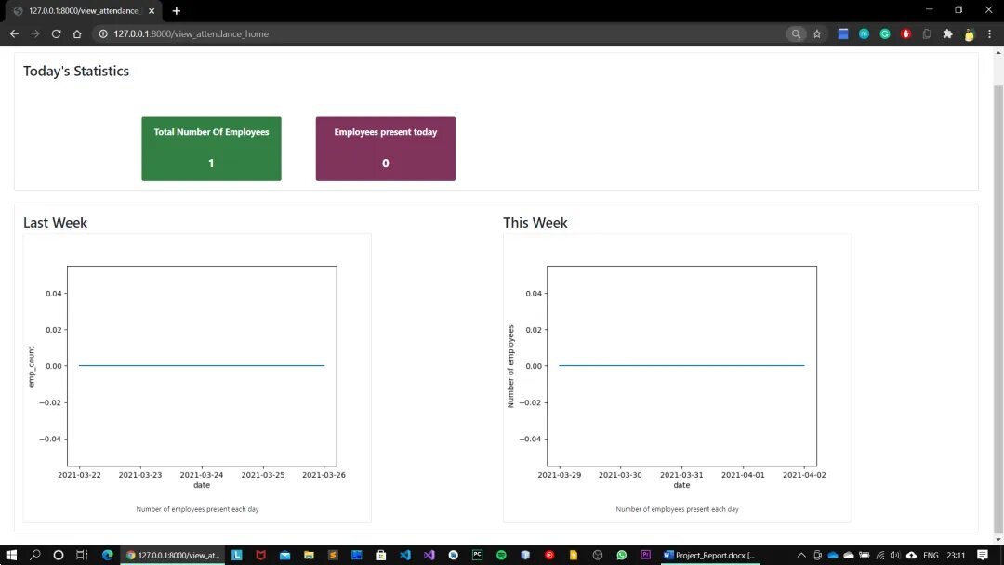Open Project_Report.docx in the taskbar
The width and height of the screenshot is (1004, 565).
tap(709, 555)
